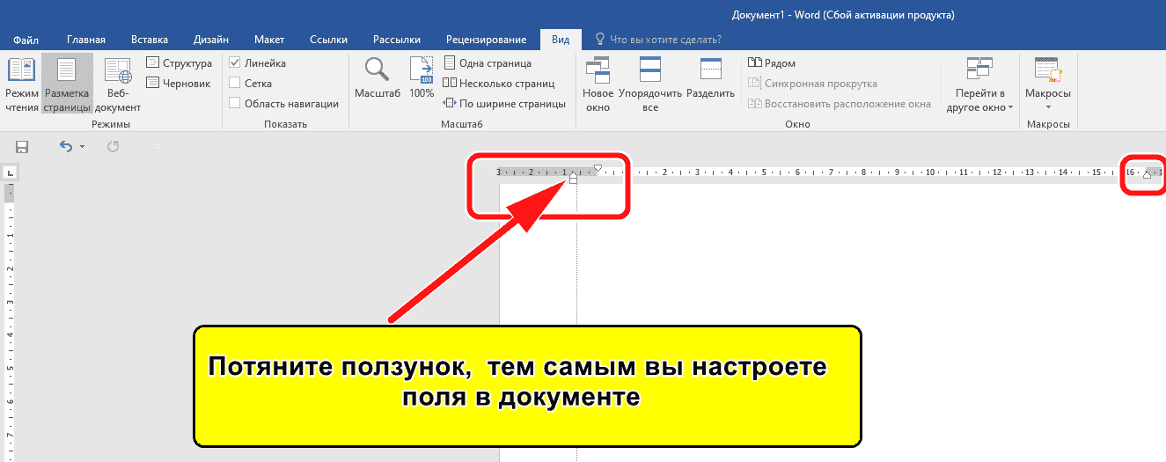The image size is (1166, 462).
Task: Switch to the Главная tab
Action: (86, 40)
